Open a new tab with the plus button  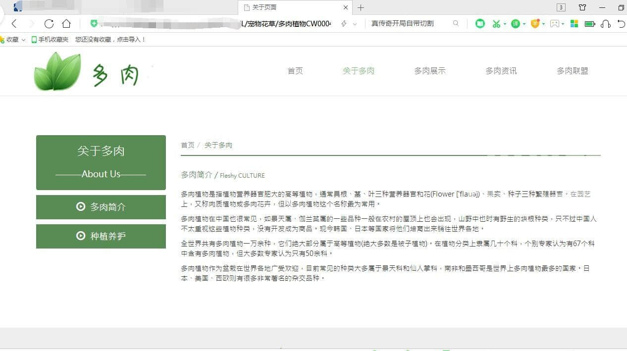(361, 7)
